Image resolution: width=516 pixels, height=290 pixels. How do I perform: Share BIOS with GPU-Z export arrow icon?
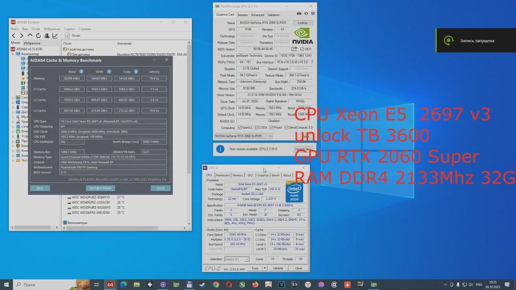pos(295,49)
